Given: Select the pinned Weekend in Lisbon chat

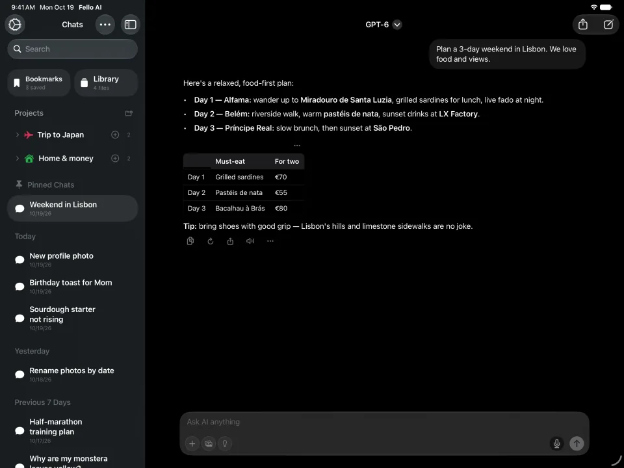Looking at the screenshot, I should point(72,208).
